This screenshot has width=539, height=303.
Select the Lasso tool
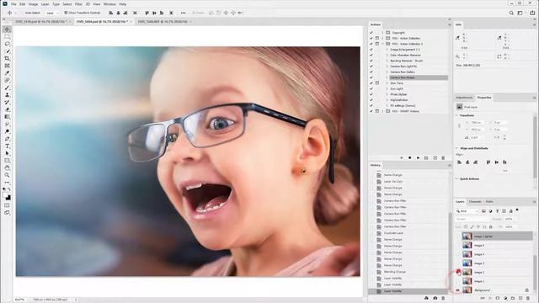coord(7,44)
